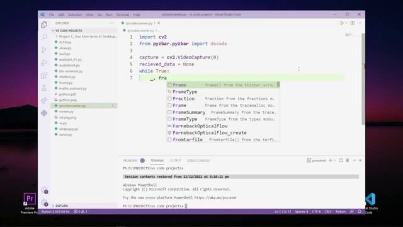This screenshot has height=227, width=403.
Task: Open the Go menu
Action: [99, 15]
